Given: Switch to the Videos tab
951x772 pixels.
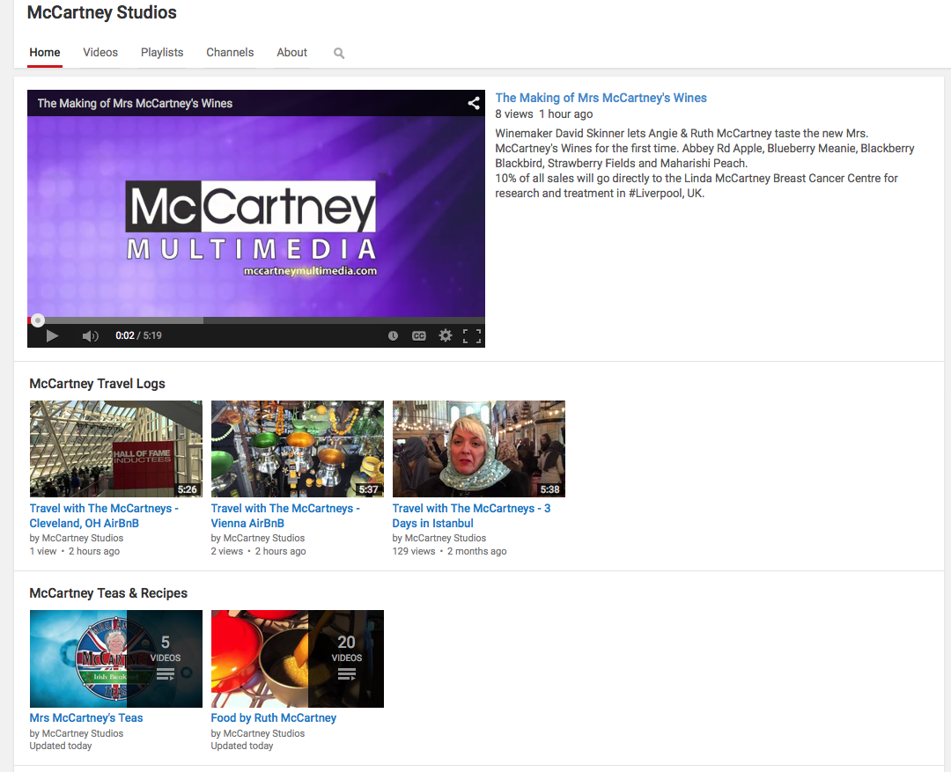Looking at the screenshot, I should point(100,53).
